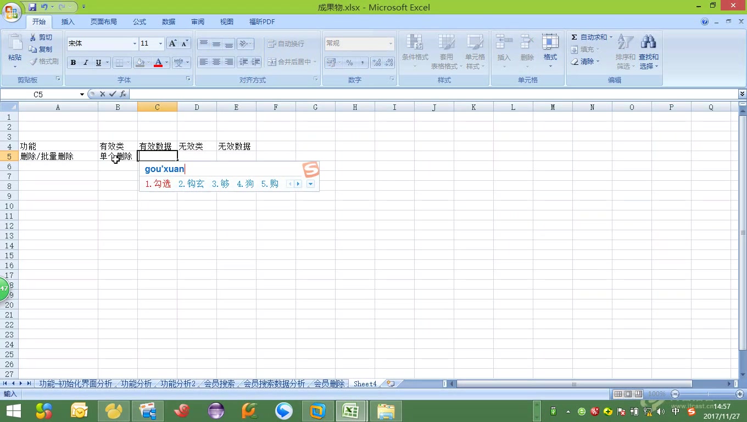
Task: Open the 单元格样式 cell styles gallery
Action: click(475, 49)
